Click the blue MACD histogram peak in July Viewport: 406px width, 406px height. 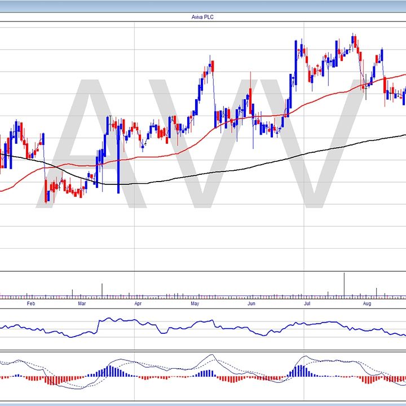click(299, 370)
